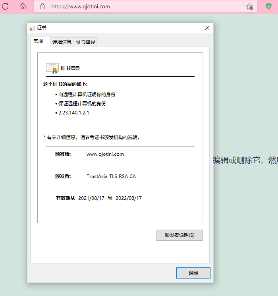Image resolution: width=278 pixels, height=296 pixels.
Task: Click the 颁发给: label
Action: tap(63, 154)
